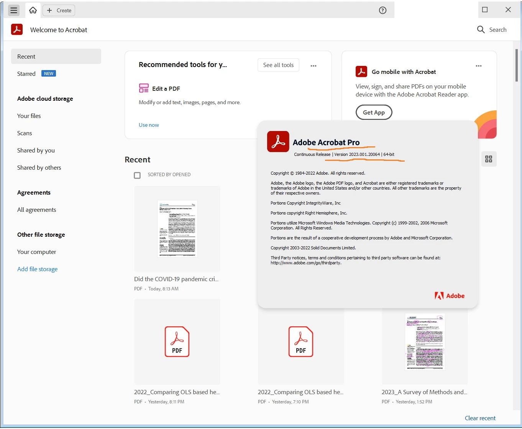Select Recent in the sidebar
522x429 pixels.
coord(56,56)
